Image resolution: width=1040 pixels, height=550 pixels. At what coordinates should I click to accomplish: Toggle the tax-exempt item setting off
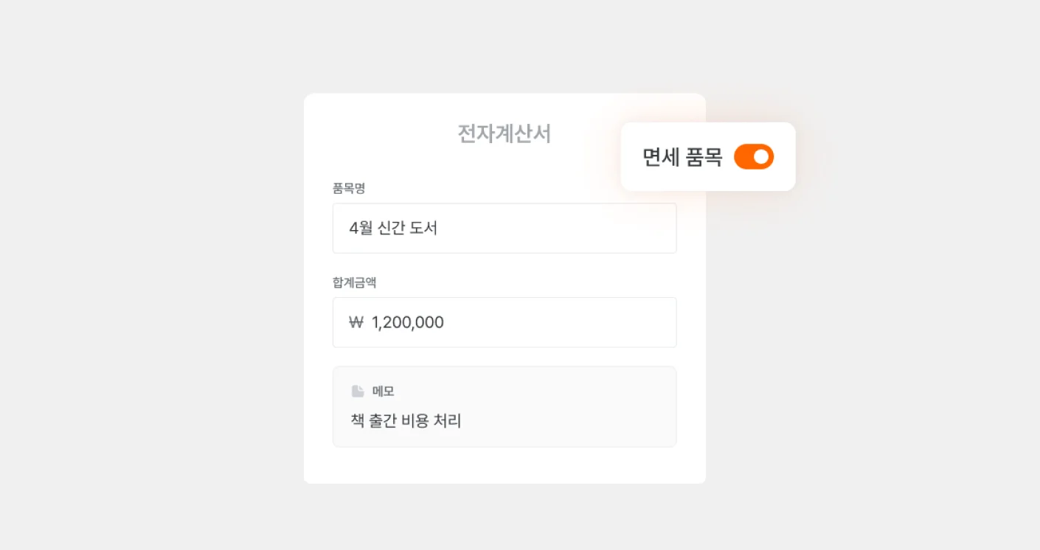coord(754,156)
